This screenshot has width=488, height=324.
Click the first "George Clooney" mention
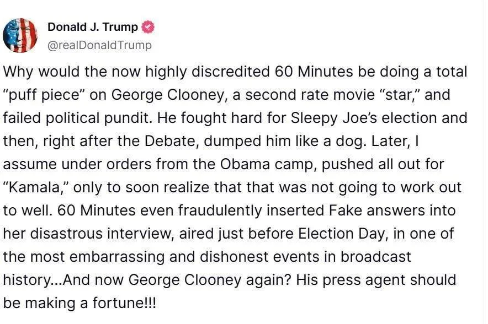tap(168, 95)
